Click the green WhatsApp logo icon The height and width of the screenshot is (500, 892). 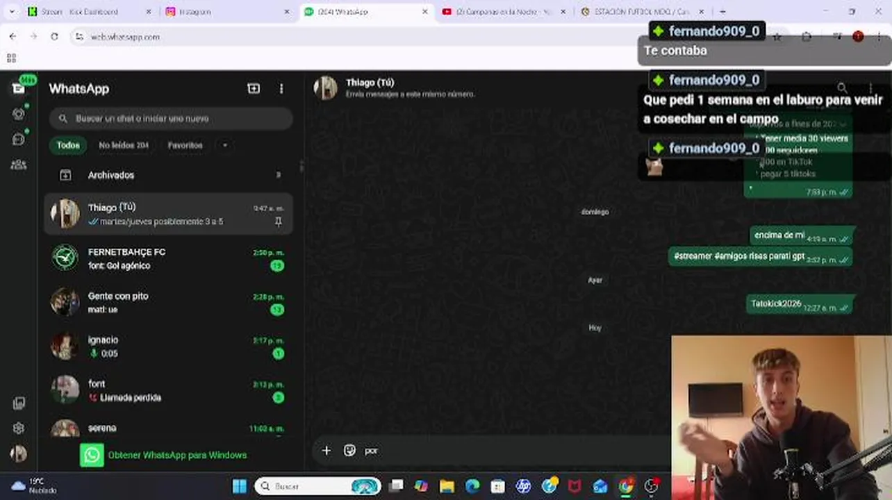pyautogui.click(x=92, y=455)
